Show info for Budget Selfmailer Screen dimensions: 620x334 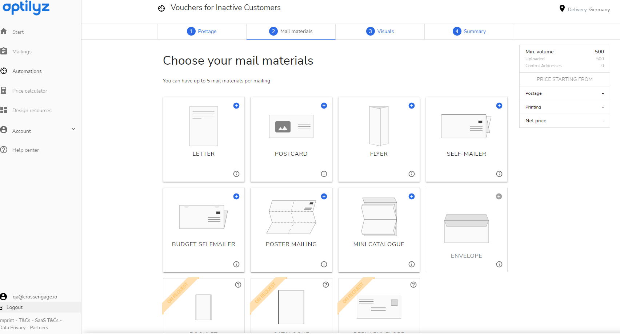coord(236,264)
